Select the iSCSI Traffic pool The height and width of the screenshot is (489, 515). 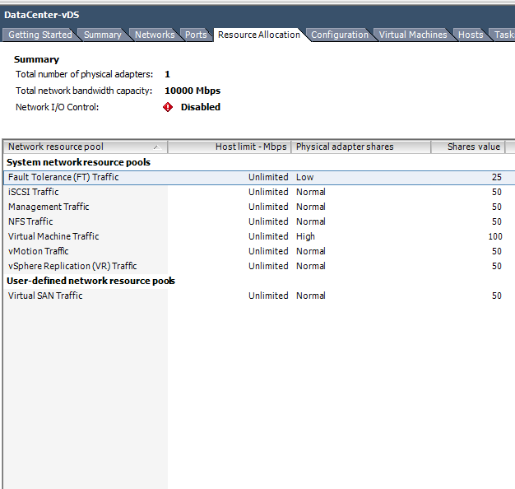(34, 192)
